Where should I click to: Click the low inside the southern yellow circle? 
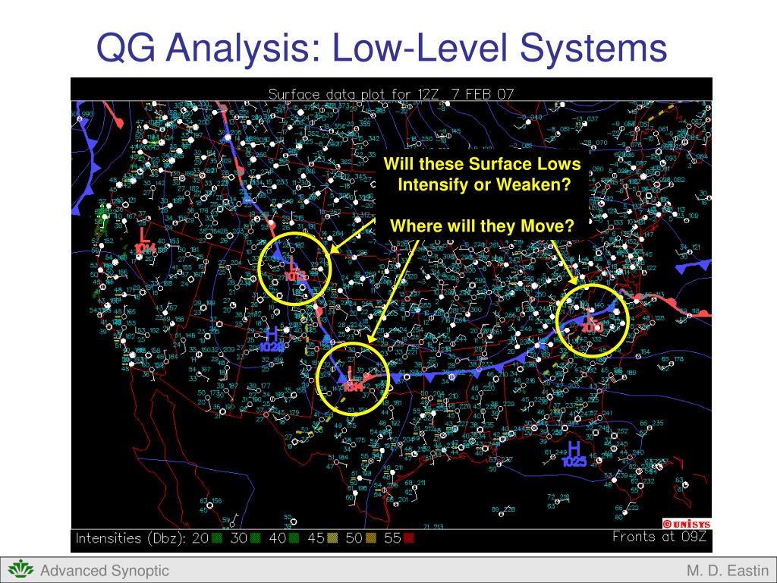tap(352, 380)
